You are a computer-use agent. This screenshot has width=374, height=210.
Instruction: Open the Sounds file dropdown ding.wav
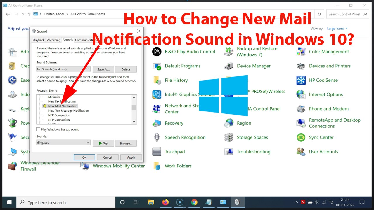(63, 143)
